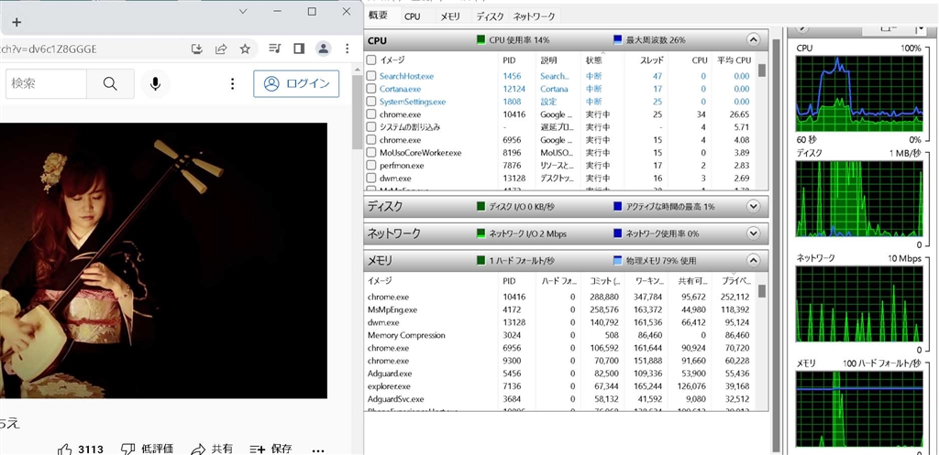Viewport: 939px width, 455px height.
Task: Check Cortana.exe process checkbox
Action: (371, 89)
